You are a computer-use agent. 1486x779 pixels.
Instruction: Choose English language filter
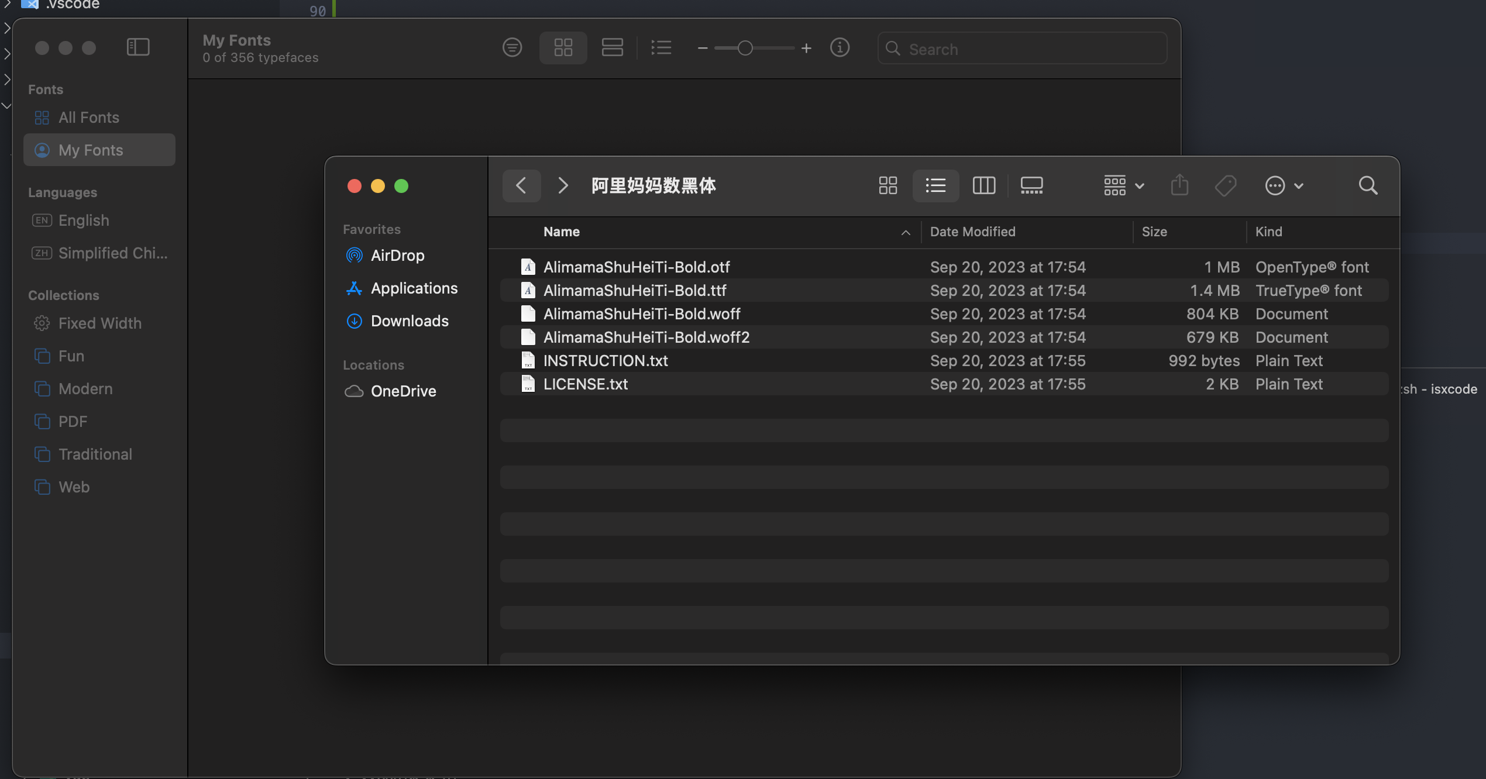point(99,220)
